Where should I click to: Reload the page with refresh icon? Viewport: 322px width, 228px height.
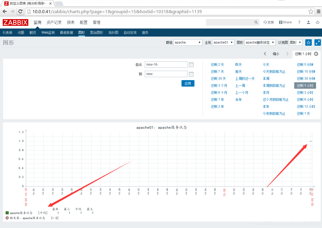(x=20, y=12)
